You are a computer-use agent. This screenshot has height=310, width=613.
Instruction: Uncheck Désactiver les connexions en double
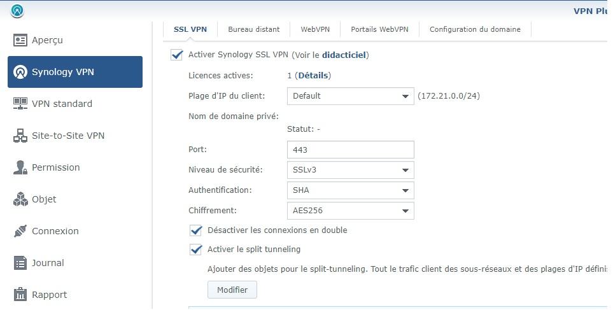click(196, 230)
